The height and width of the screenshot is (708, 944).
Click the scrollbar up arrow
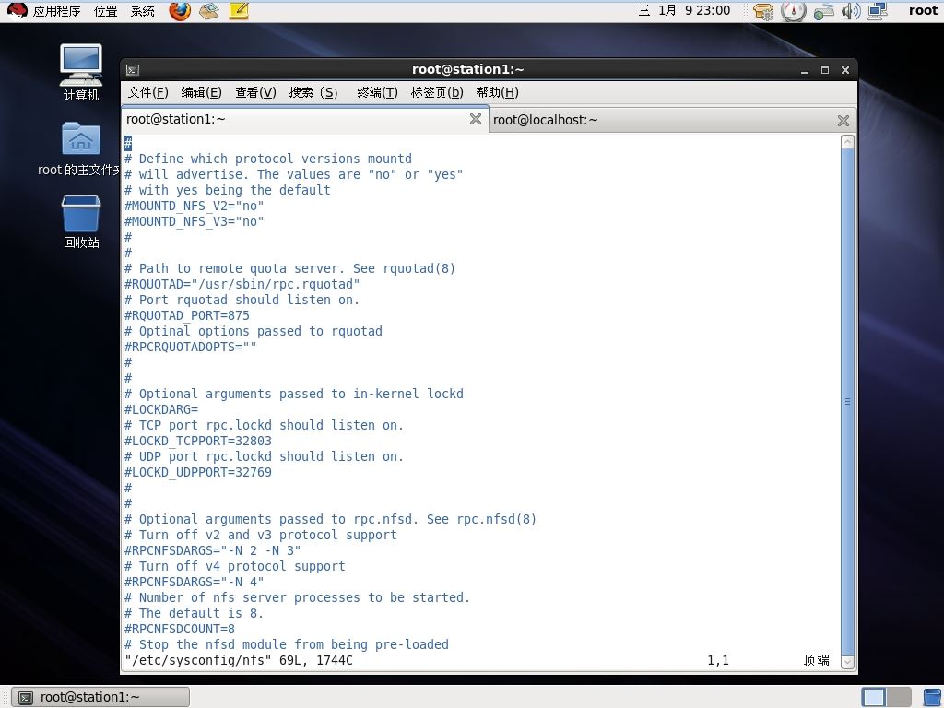(847, 141)
